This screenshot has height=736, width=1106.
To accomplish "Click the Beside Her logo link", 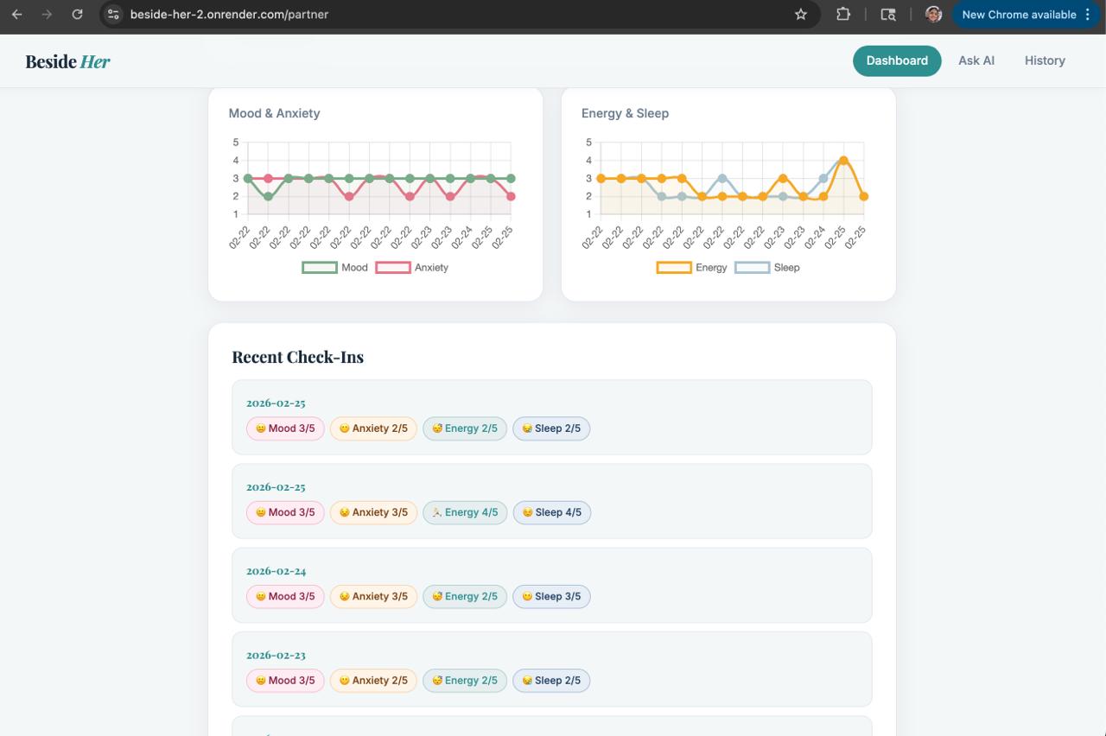I will tap(67, 61).
